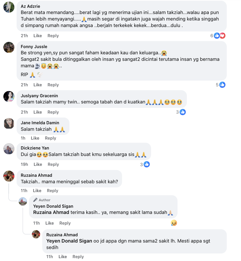This screenshot has width=241, height=261.
Task: Click the 19h timestamp on Dickziene Yan's comment
Action: coord(24,164)
